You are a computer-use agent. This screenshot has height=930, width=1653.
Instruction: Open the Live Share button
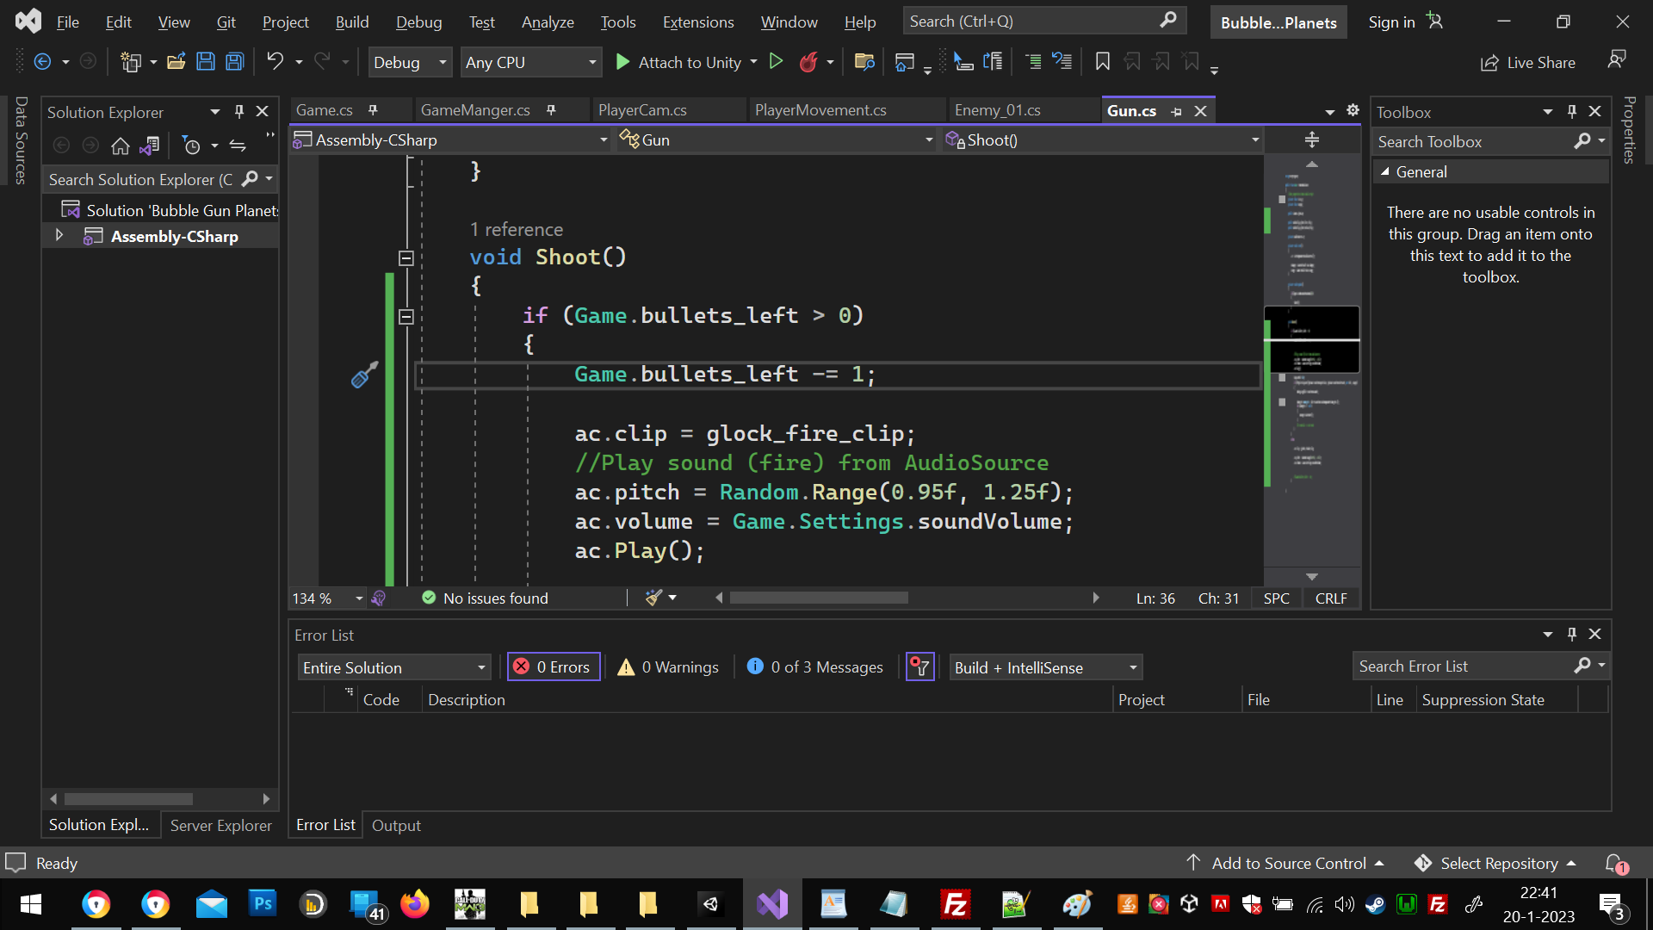pyautogui.click(x=1528, y=62)
